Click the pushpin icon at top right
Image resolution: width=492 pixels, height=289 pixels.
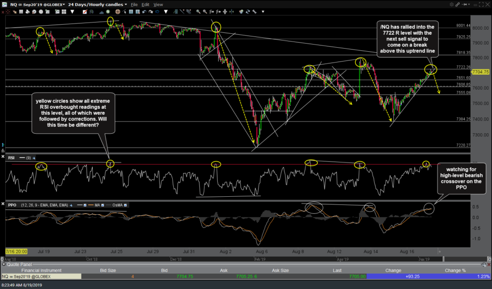tap(464, 5)
